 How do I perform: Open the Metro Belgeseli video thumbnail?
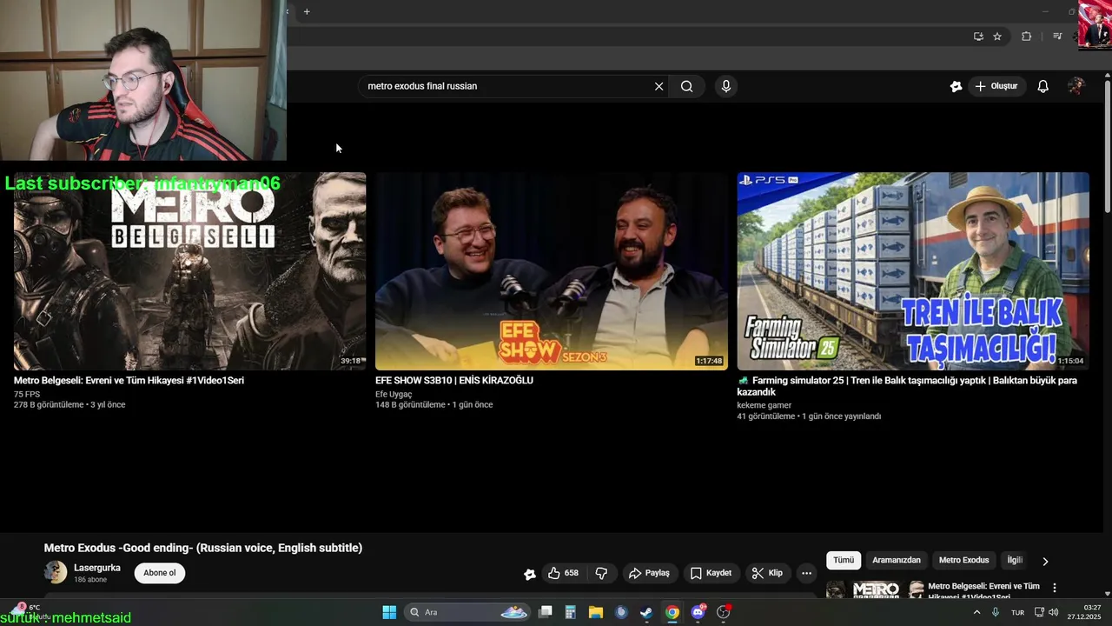click(x=189, y=271)
